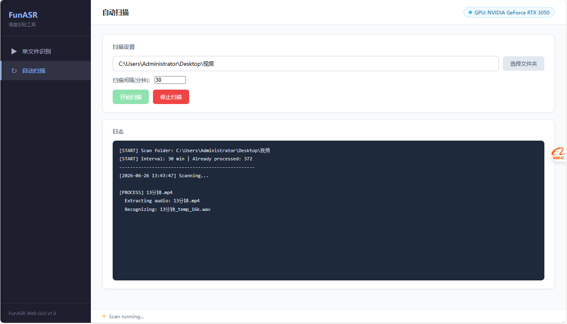Image resolution: width=567 pixels, height=324 pixels.
Task: Click the log line "[PROCESS] 13分钟.mp4"
Action: pyautogui.click(x=146, y=192)
